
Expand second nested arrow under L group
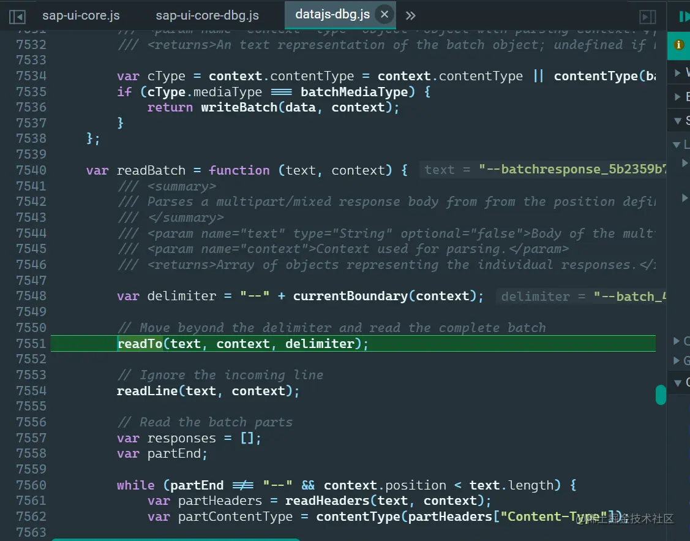684,197
